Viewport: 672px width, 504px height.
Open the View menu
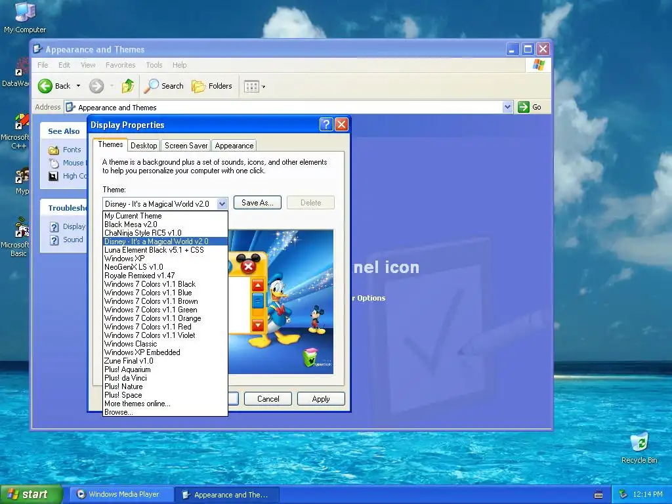pyautogui.click(x=88, y=65)
